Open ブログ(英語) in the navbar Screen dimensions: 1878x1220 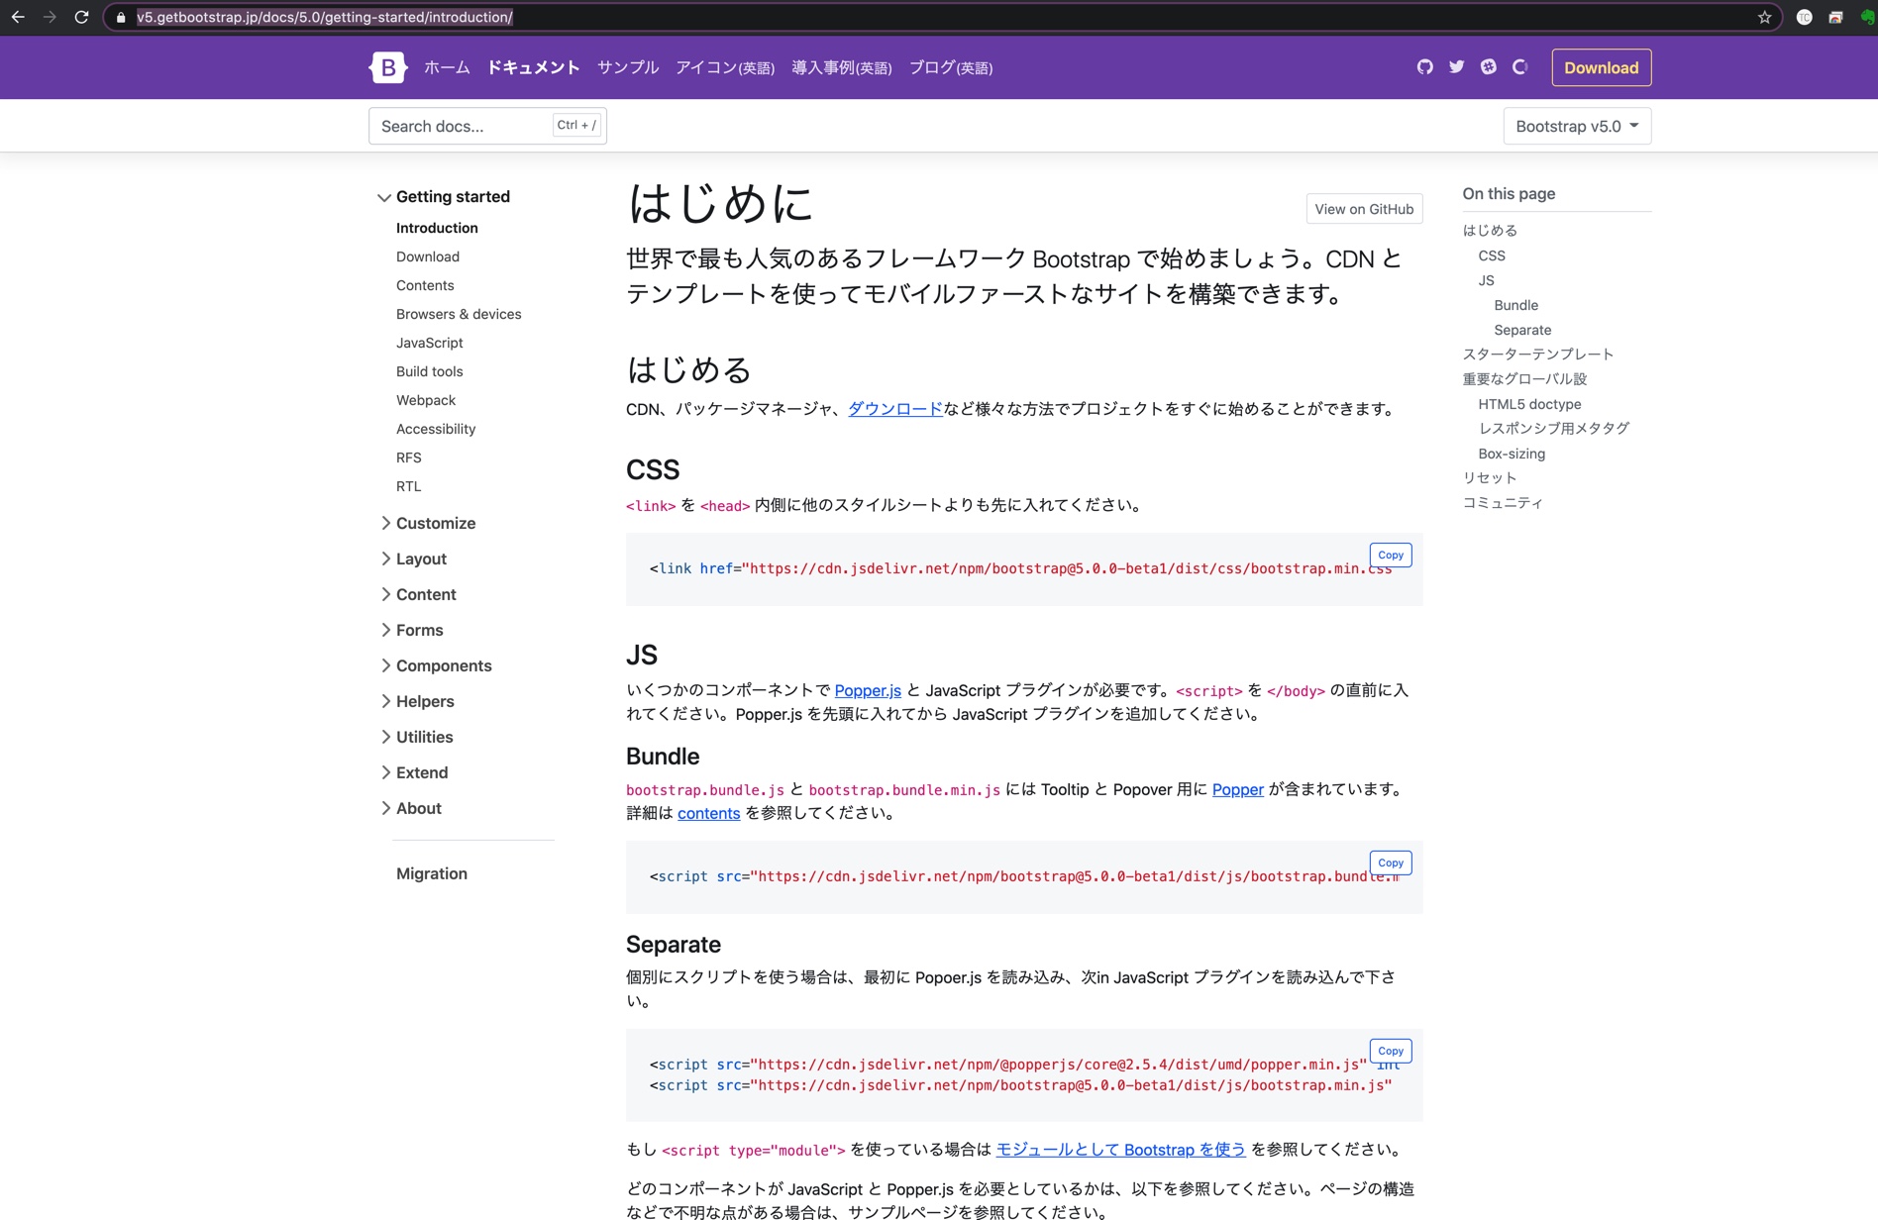click(x=951, y=67)
